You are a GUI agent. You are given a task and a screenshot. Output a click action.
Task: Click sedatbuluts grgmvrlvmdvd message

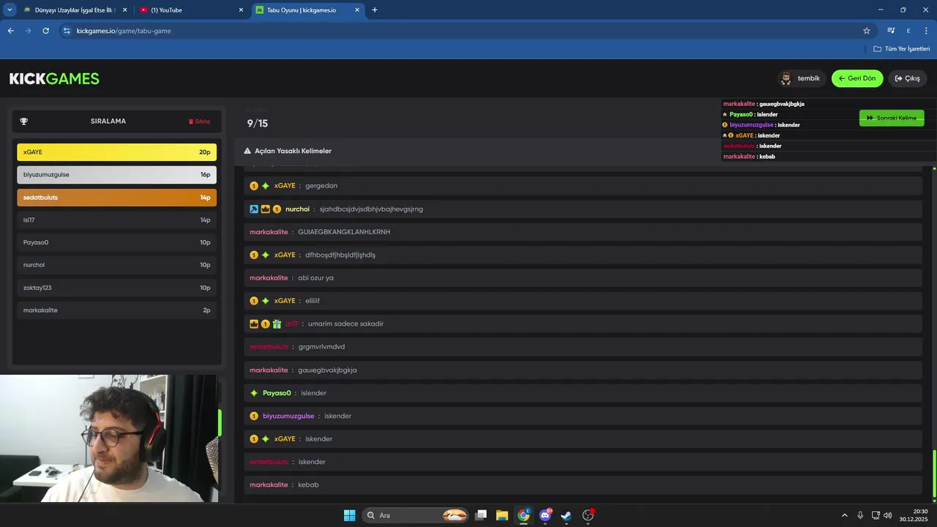click(x=582, y=347)
